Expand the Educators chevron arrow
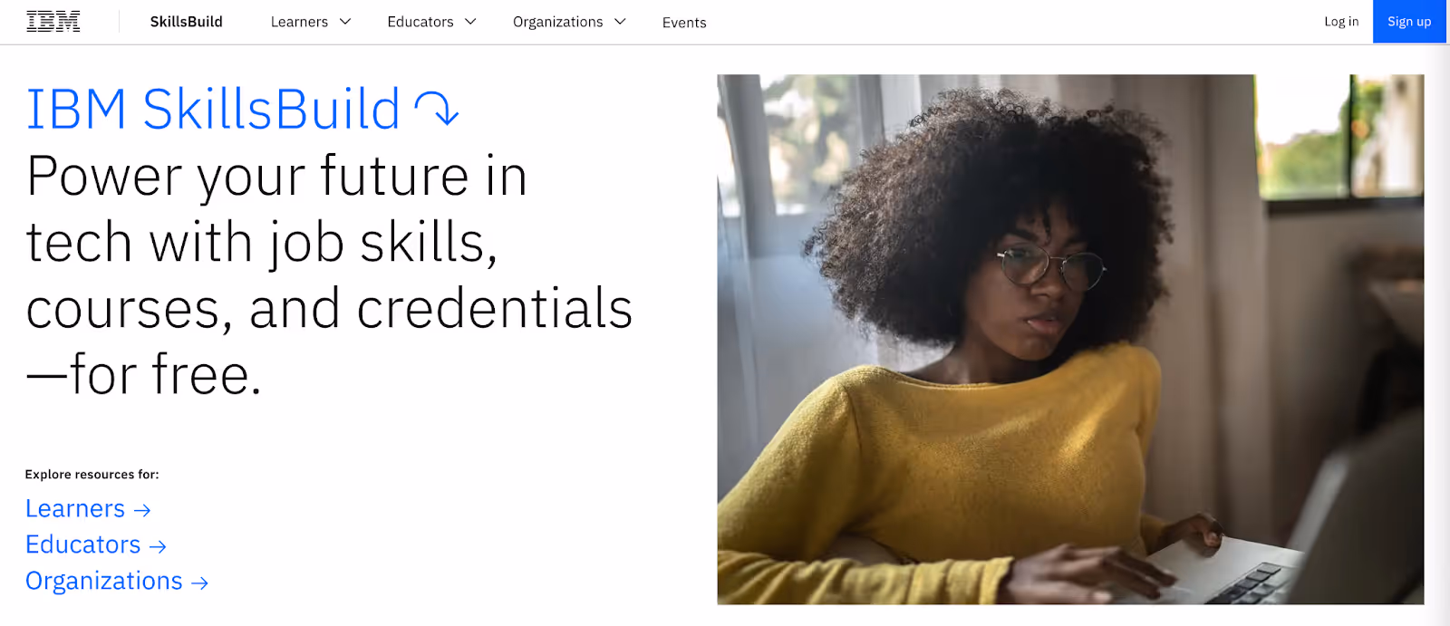The image size is (1450, 626). [x=470, y=22]
